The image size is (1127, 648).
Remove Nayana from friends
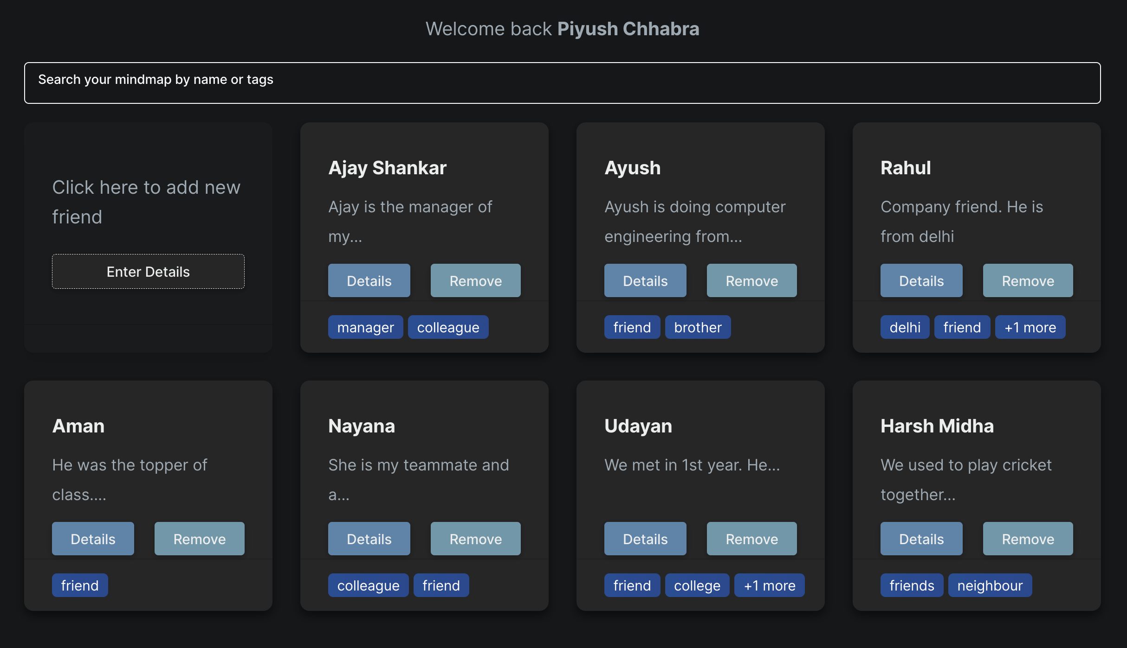[x=475, y=539]
